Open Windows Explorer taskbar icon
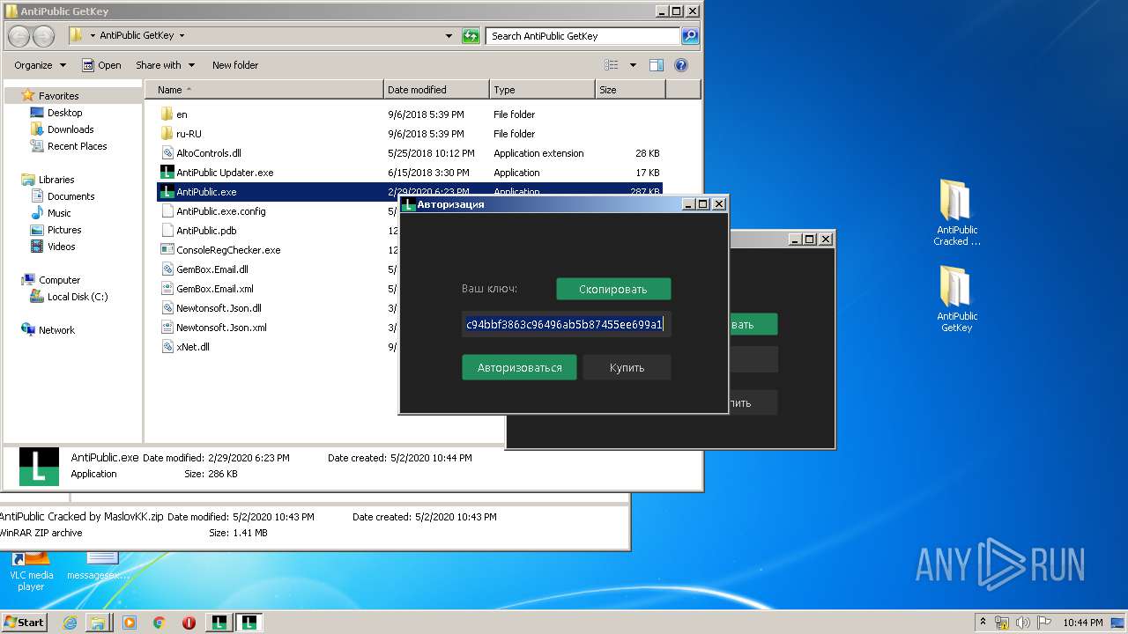The image size is (1128, 634). coord(98,623)
